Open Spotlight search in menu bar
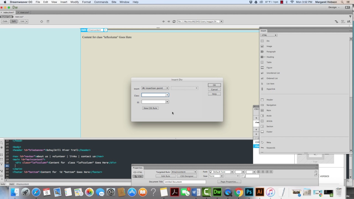Screen dimensions: 354x199 (342, 2)
